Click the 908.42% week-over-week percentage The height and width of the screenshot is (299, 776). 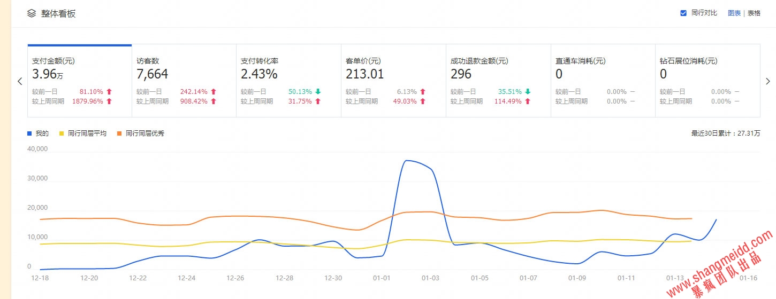(194, 101)
